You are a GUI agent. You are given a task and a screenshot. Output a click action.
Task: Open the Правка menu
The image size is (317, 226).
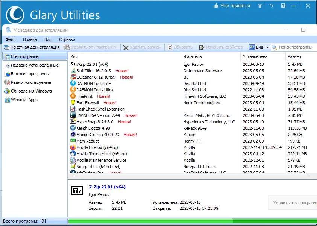pos(30,39)
